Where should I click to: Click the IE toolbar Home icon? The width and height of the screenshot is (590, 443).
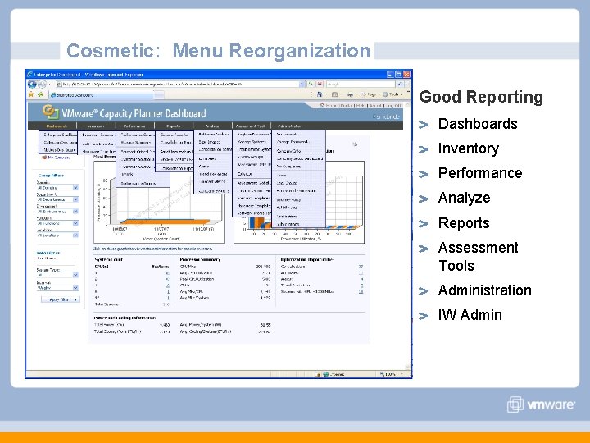pos(320,94)
